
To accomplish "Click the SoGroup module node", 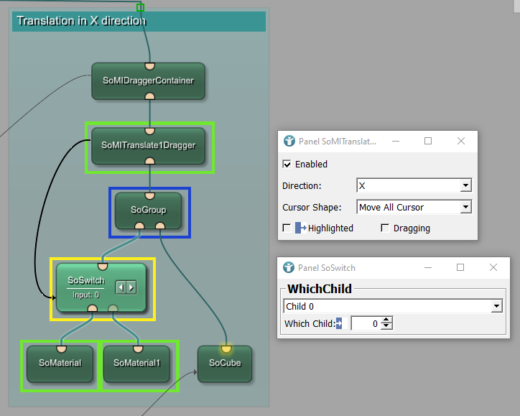I will pyautogui.click(x=149, y=211).
